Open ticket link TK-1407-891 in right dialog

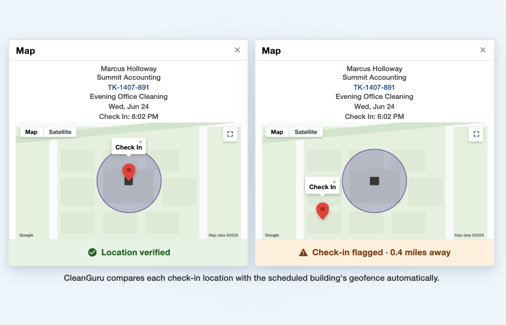pos(374,88)
